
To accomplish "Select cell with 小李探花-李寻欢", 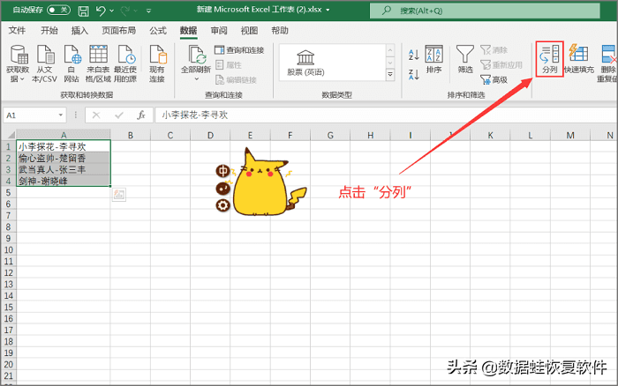I will [x=64, y=147].
